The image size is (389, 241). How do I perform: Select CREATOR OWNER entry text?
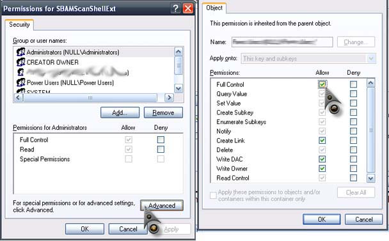click(x=52, y=62)
